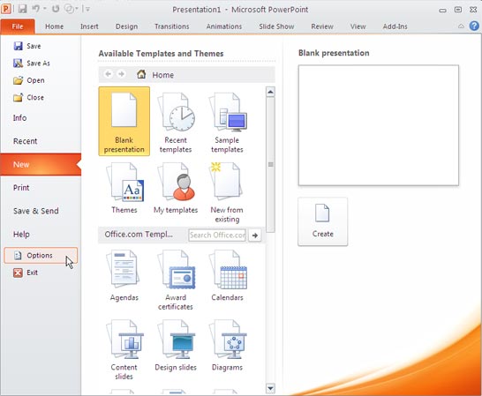This screenshot has width=482, height=396.
Task: Open the Themes template category
Action: click(124, 188)
